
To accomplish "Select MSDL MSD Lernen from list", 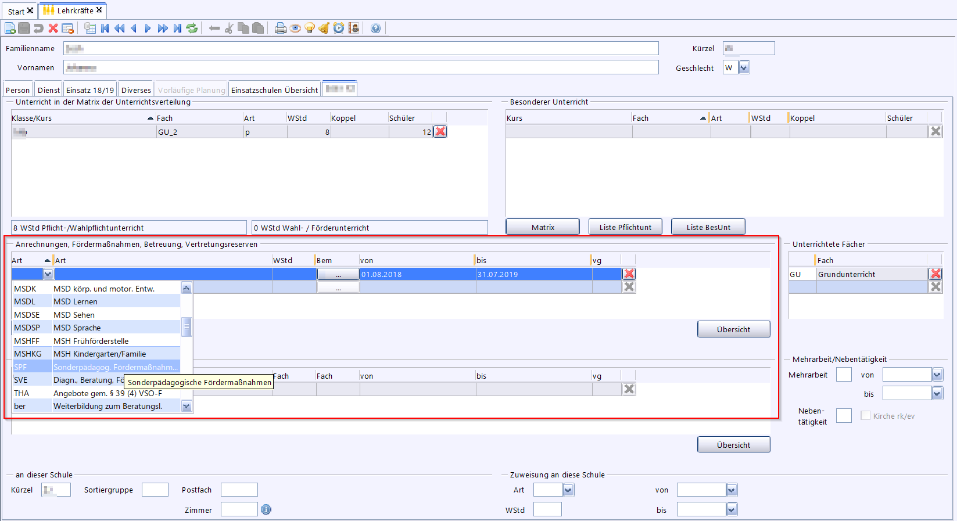I will (x=96, y=301).
